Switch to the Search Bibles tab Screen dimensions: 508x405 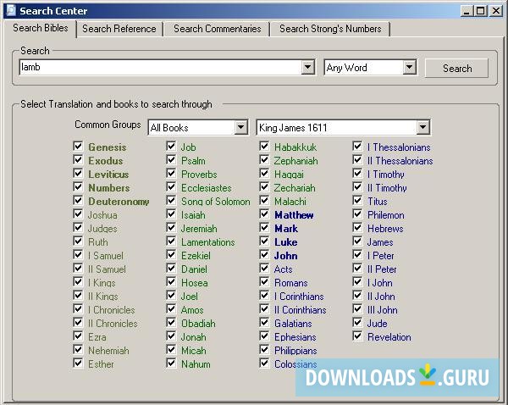(x=41, y=28)
